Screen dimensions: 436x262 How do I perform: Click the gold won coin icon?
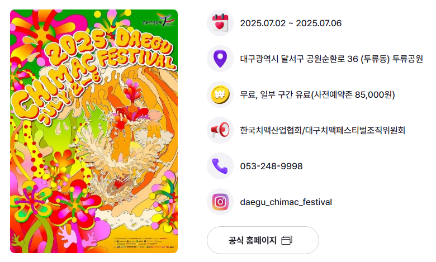coord(220,94)
